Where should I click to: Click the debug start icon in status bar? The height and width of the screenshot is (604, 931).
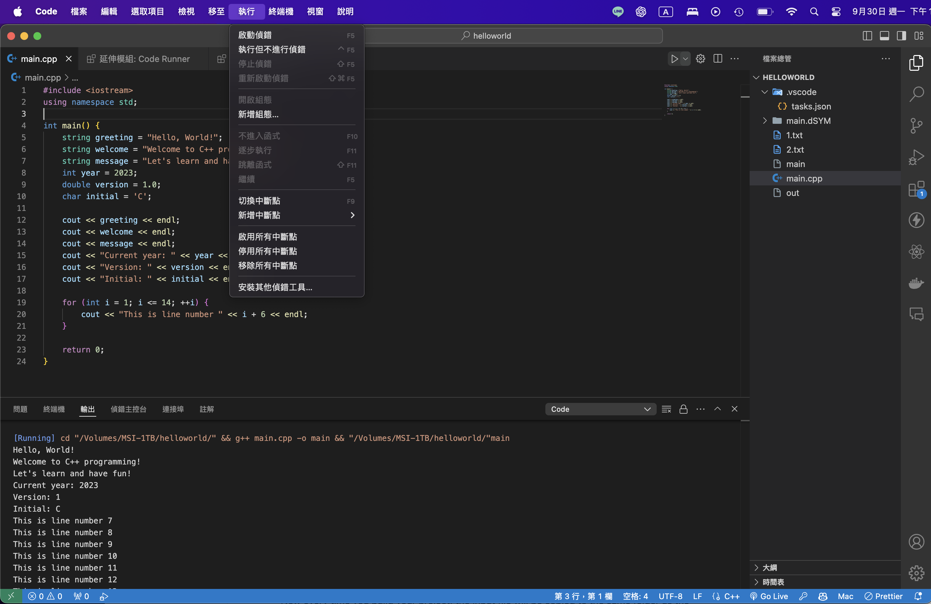point(104,596)
